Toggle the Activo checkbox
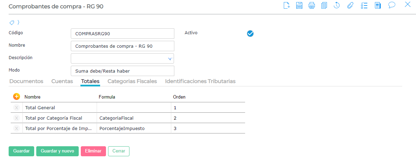Screen dimensions: 416x158 (x=250, y=34)
